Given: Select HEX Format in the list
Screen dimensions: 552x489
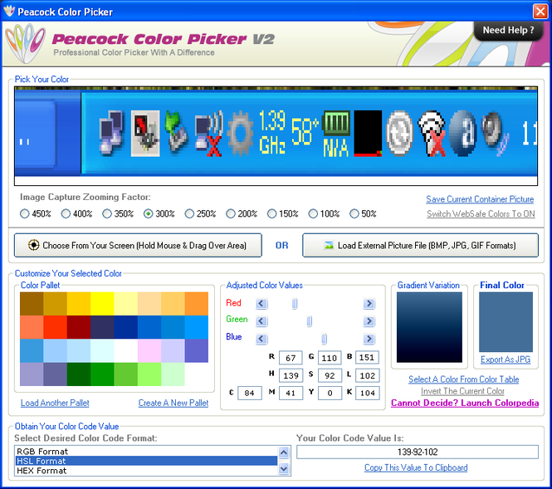Looking at the screenshot, I should pos(146,471).
